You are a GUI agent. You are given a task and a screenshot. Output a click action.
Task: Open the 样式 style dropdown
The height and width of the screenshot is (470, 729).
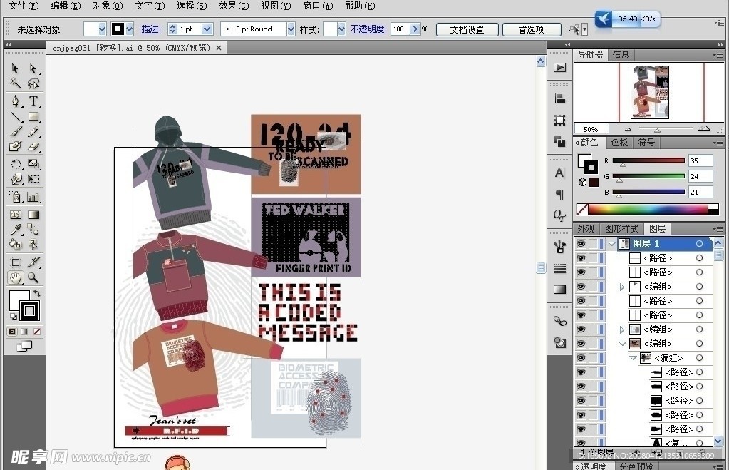coord(342,29)
